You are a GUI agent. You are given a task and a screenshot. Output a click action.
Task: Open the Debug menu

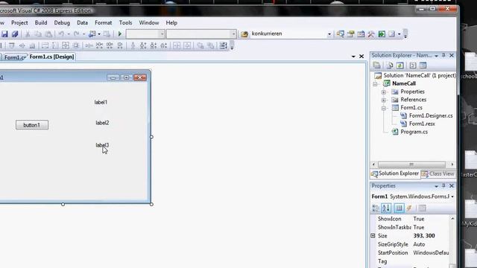pyautogui.click(x=62, y=23)
